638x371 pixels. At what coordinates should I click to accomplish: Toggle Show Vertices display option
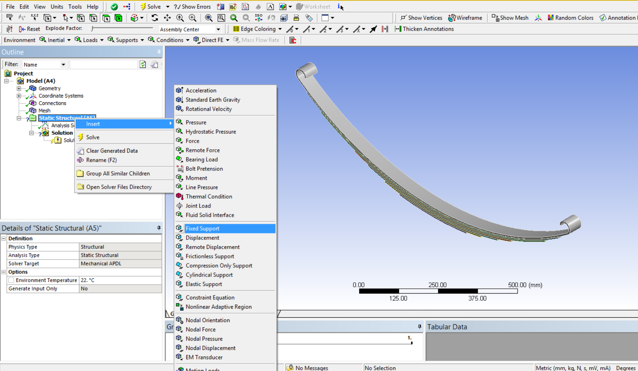click(421, 18)
